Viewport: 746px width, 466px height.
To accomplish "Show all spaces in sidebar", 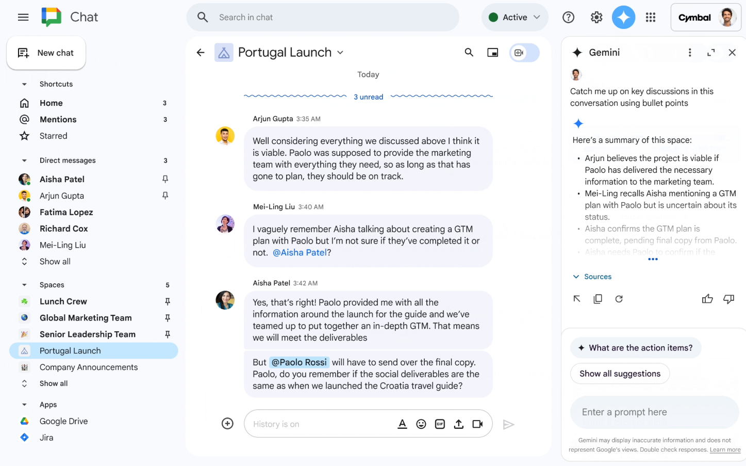I will point(54,383).
